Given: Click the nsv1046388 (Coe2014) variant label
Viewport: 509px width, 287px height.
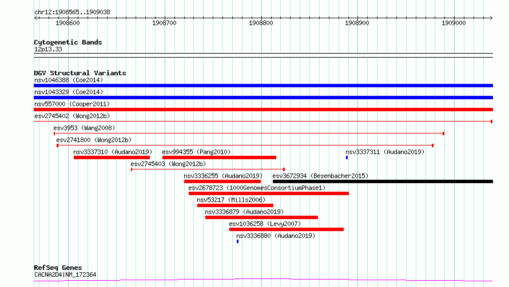Looking at the screenshot, I should tap(69, 80).
